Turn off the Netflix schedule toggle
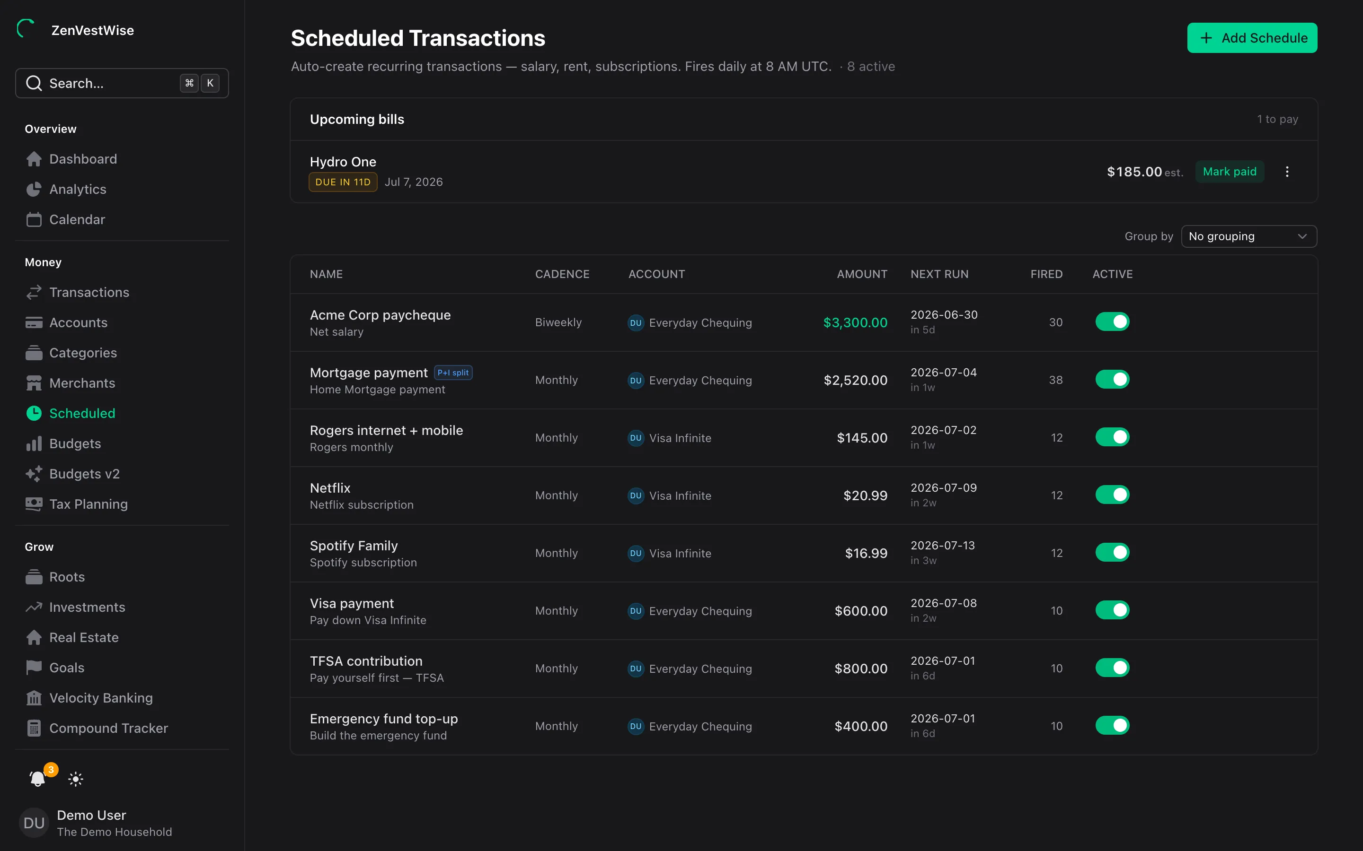Screen dimensions: 1363x851 (x=1112, y=495)
